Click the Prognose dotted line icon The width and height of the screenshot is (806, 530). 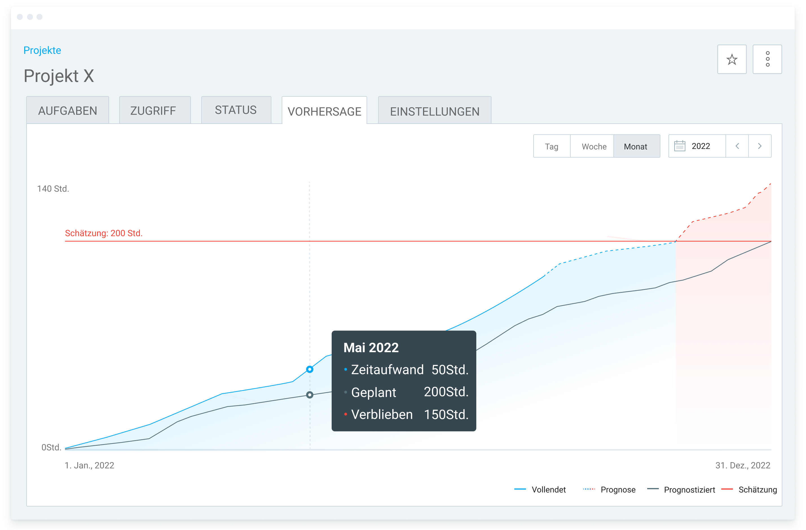(589, 490)
